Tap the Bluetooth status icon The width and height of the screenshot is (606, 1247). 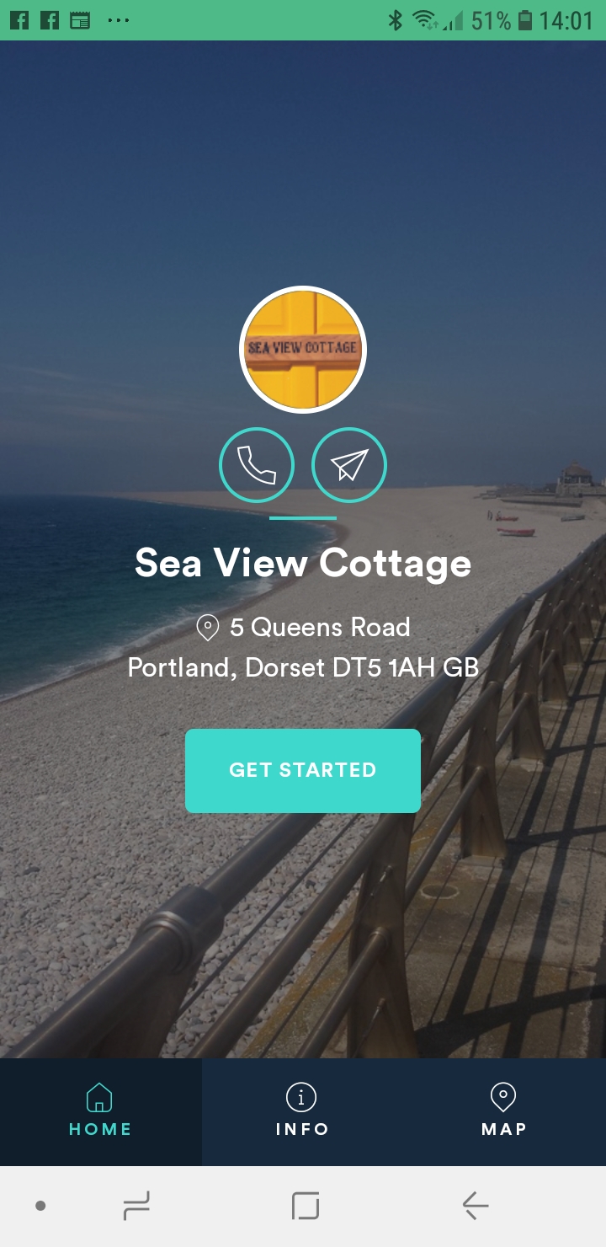[395, 20]
